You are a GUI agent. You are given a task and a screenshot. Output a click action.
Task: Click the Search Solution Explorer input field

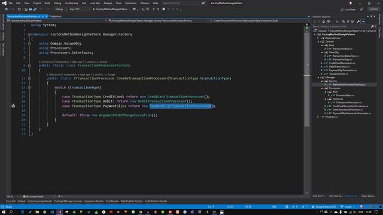342,26
